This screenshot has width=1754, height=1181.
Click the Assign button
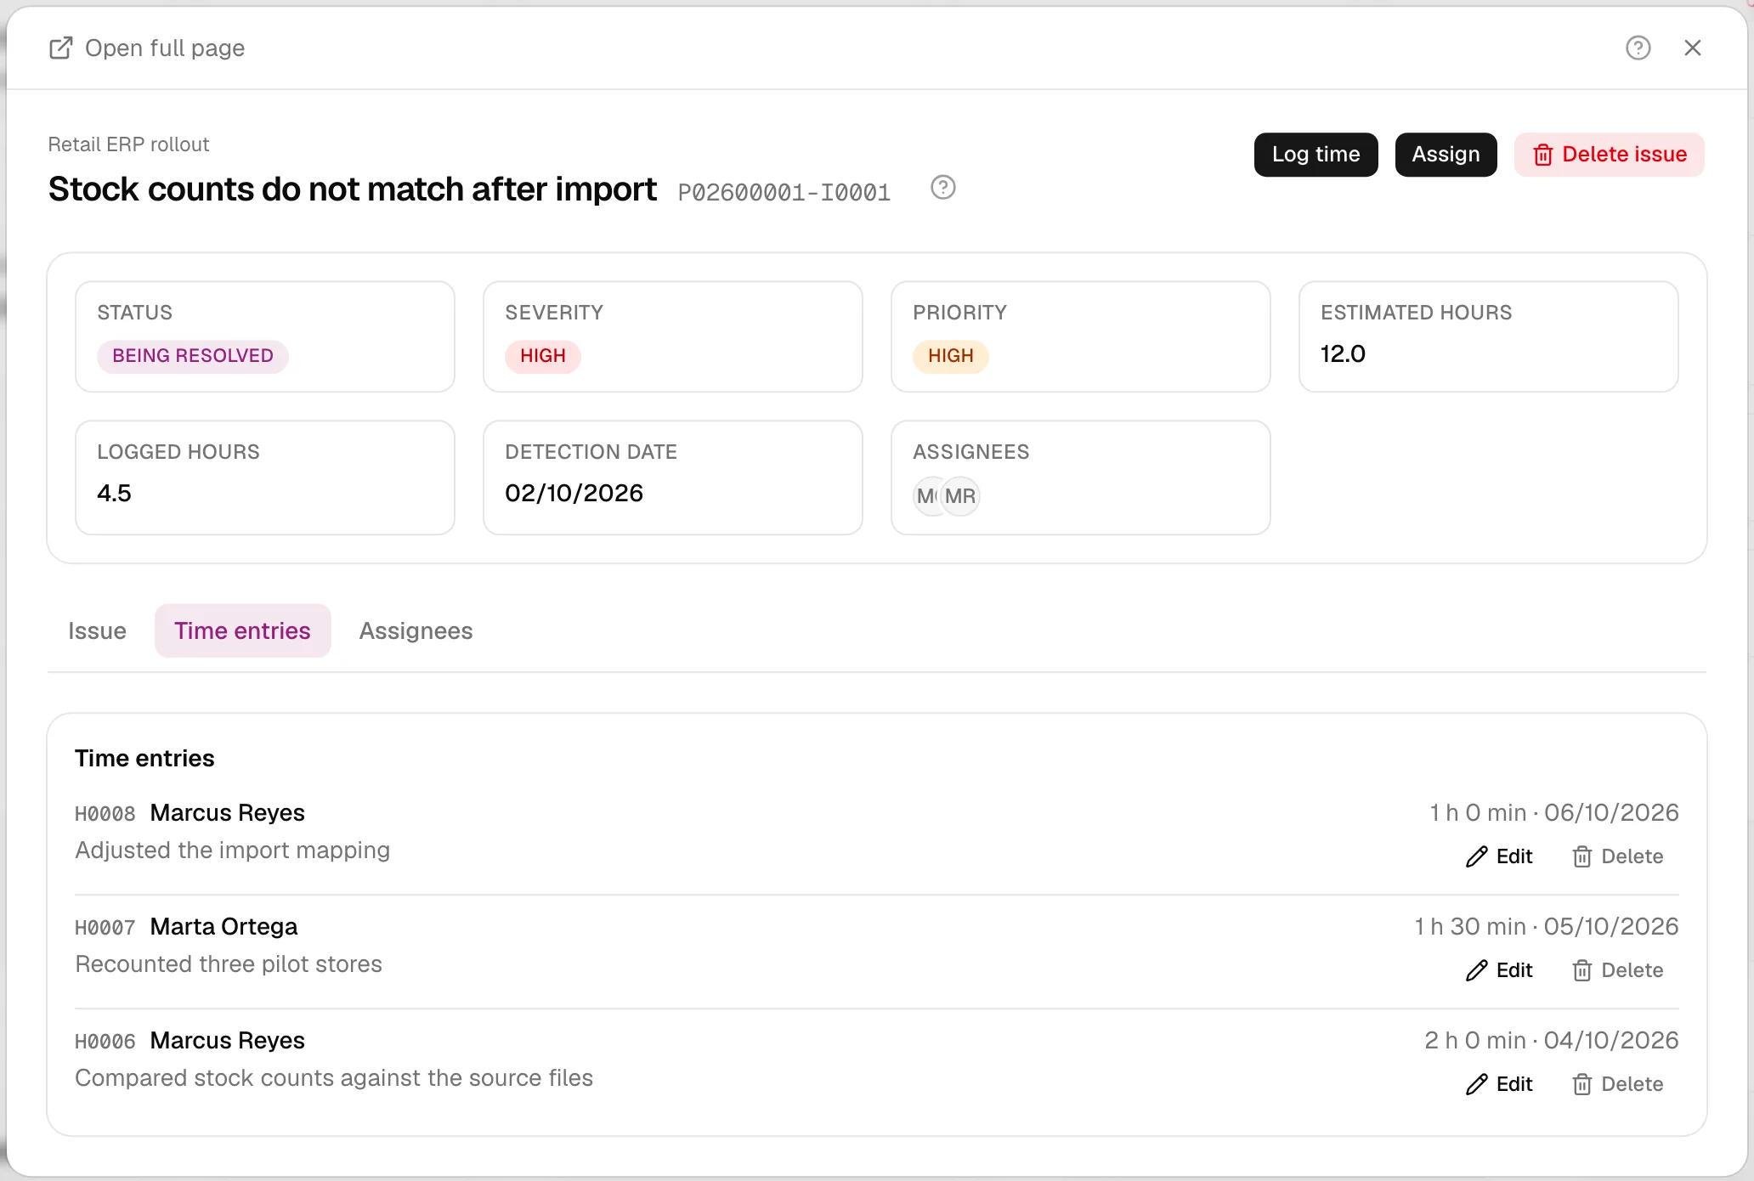tap(1446, 155)
